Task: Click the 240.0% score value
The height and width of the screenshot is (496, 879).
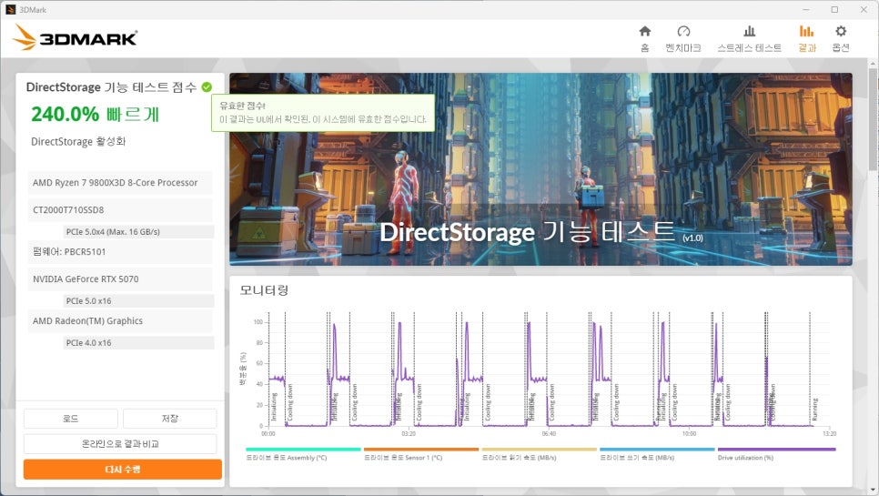Action: 65,115
